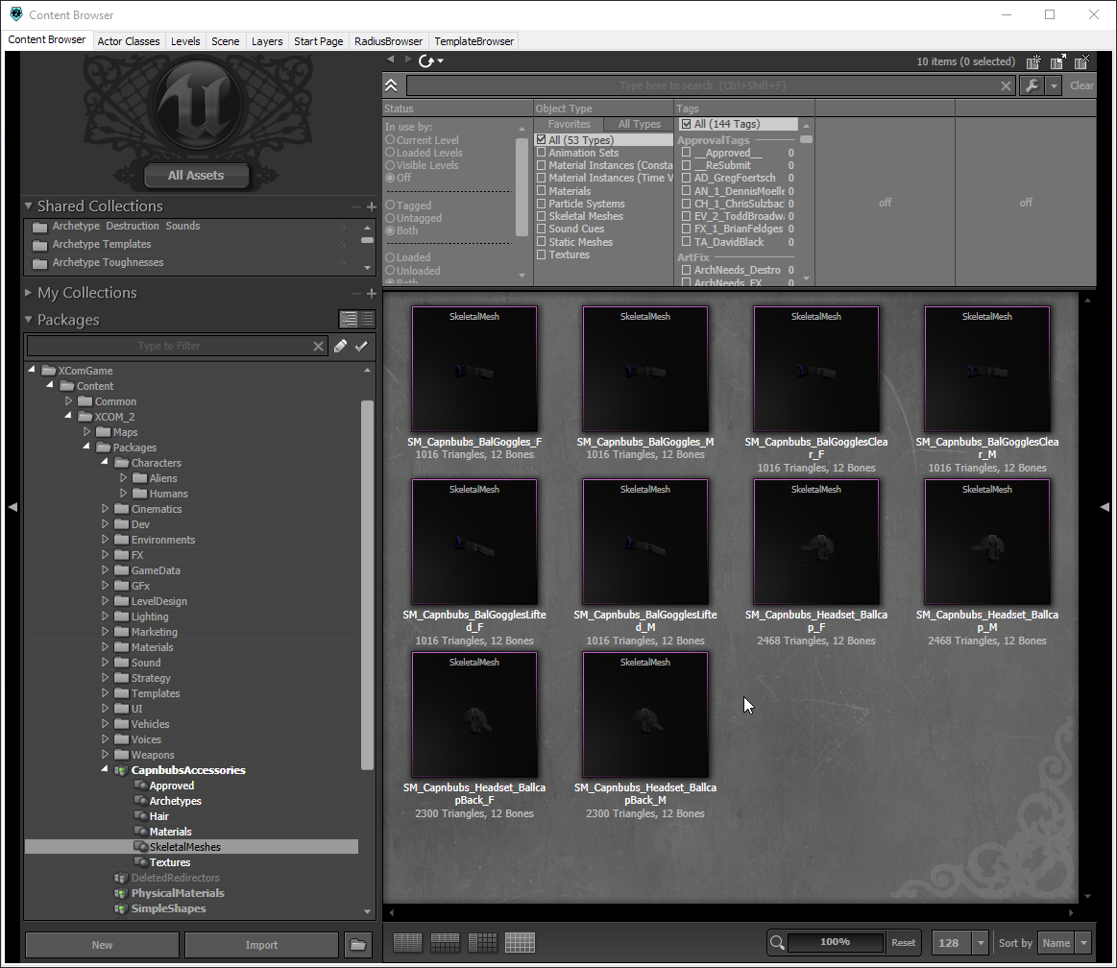The height and width of the screenshot is (968, 1117).
Task: Switch to Actor Classes tab
Action: tap(129, 41)
